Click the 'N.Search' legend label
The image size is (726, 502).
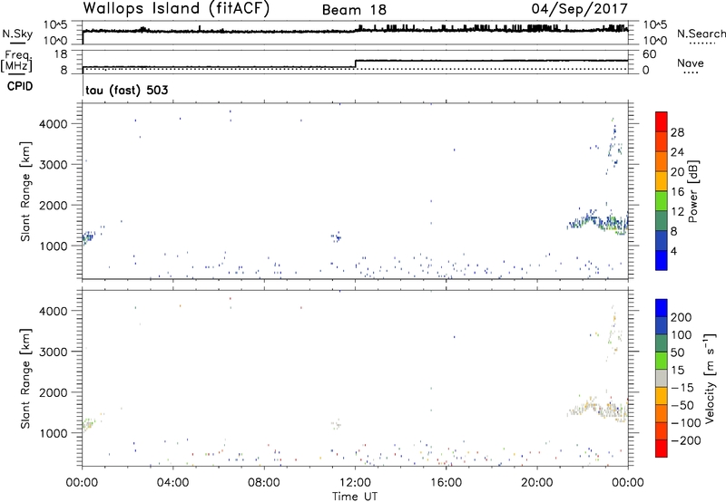pos(701,34)
